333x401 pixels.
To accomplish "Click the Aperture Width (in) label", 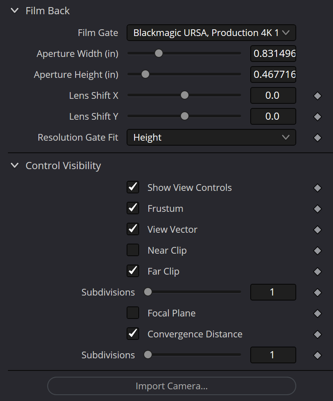I will pyautogui.click(x=78, y=54).
